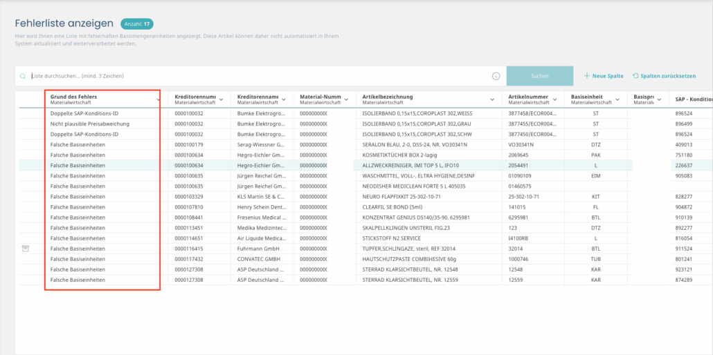Click the SAP - Konditions column header
713x355 pixels.
coord(692,99)
